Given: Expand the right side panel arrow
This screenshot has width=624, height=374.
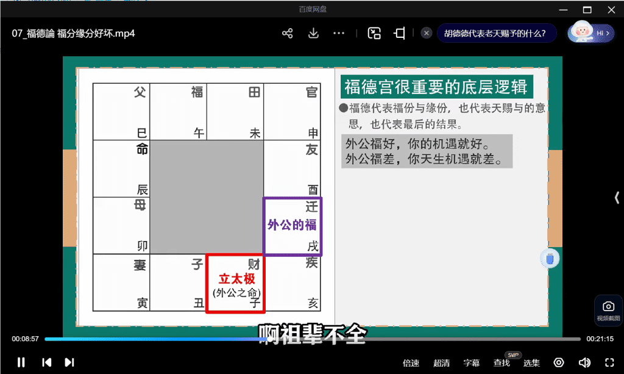Looking at the screenshot, I should 617,197.
